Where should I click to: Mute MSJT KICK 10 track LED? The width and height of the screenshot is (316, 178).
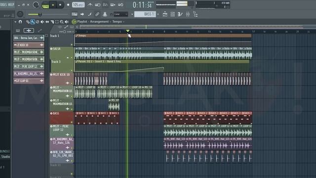coord(72,84)
